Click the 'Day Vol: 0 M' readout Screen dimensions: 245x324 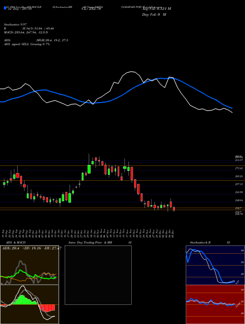(x=154, y=15)
